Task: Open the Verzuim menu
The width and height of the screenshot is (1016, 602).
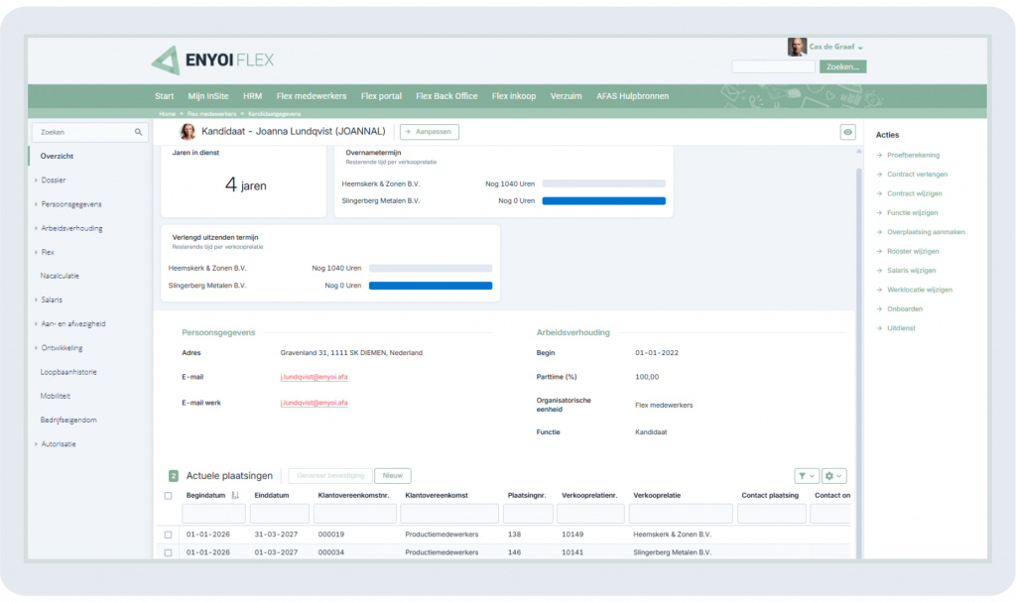Action: tap(566, 96)
